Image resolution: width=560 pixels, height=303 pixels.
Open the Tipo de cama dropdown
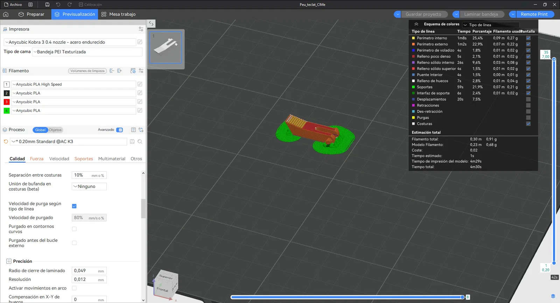click(x=87, y=52)
